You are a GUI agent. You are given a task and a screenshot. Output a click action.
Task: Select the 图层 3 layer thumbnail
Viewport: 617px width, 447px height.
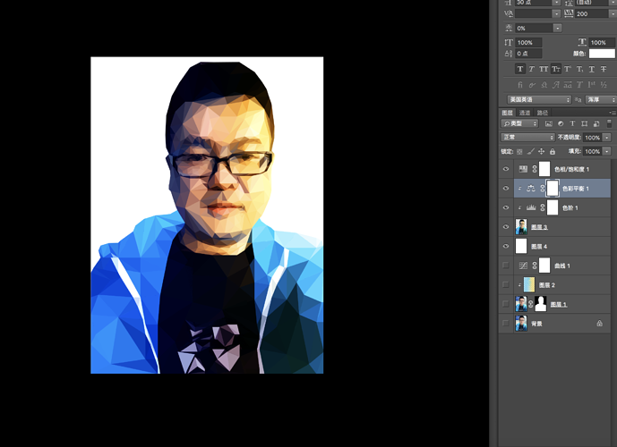[521, 227]
